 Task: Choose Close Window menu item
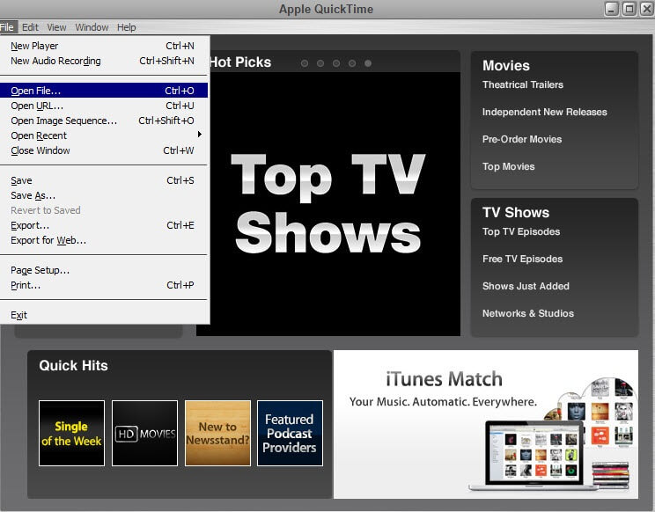coord(104,150)
